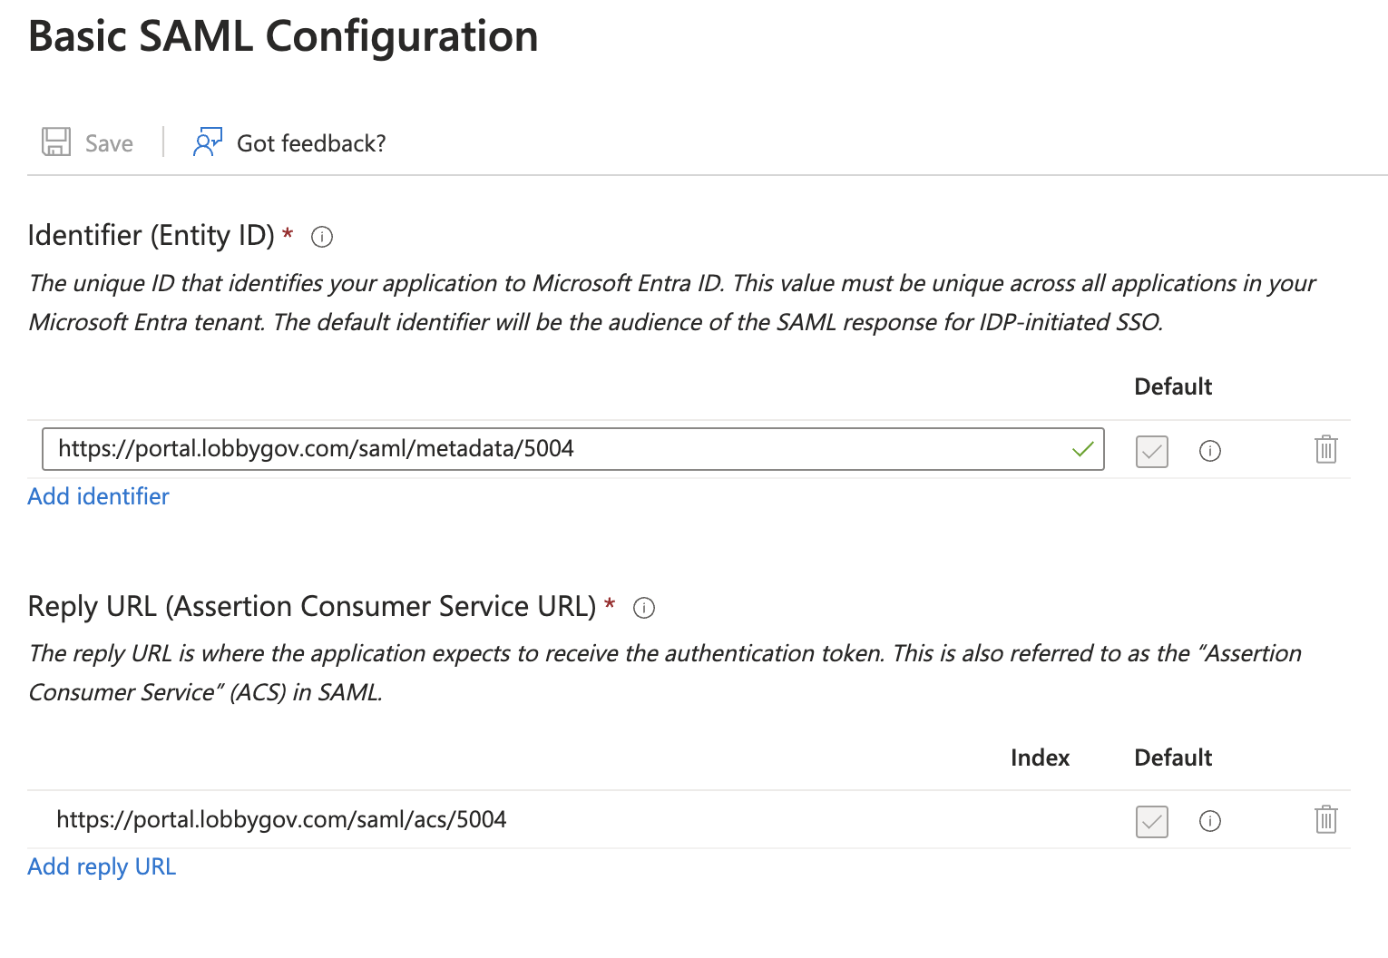Open info tooltip beside Reply URL heading
The width and height of the screenshot is (1388, 958).
(644, 608)
